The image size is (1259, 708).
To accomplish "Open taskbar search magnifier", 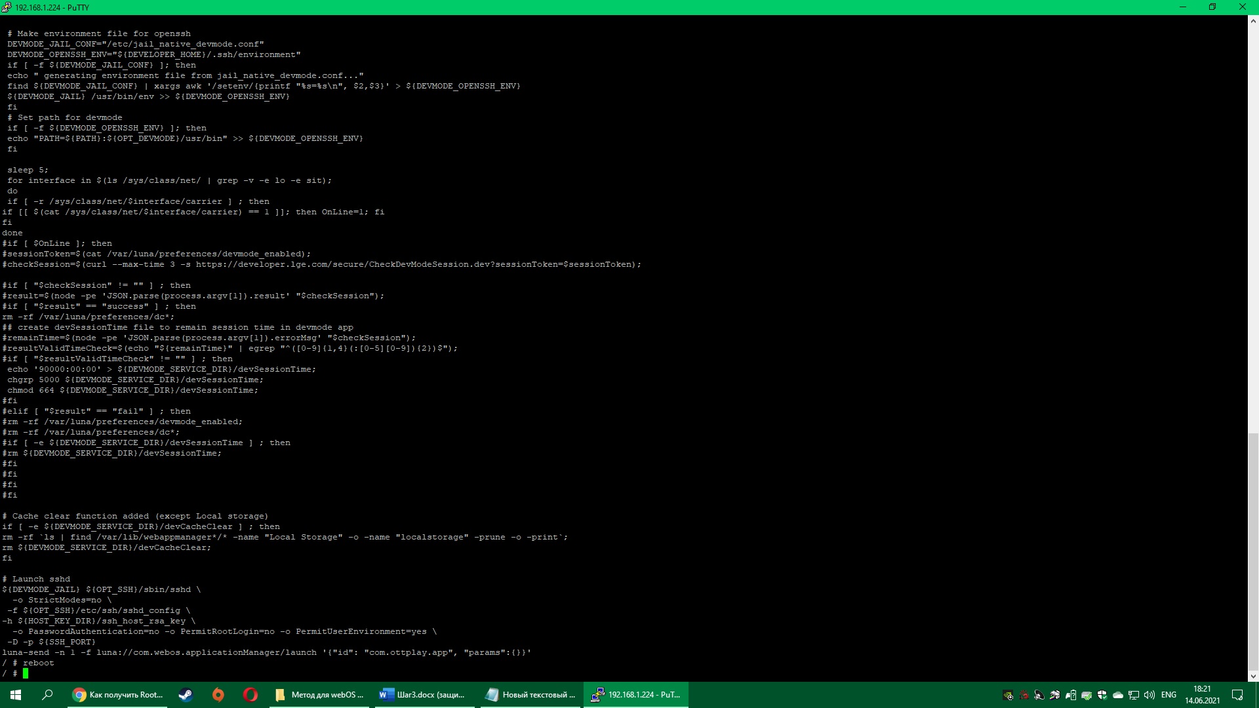I will click(47, 695).
